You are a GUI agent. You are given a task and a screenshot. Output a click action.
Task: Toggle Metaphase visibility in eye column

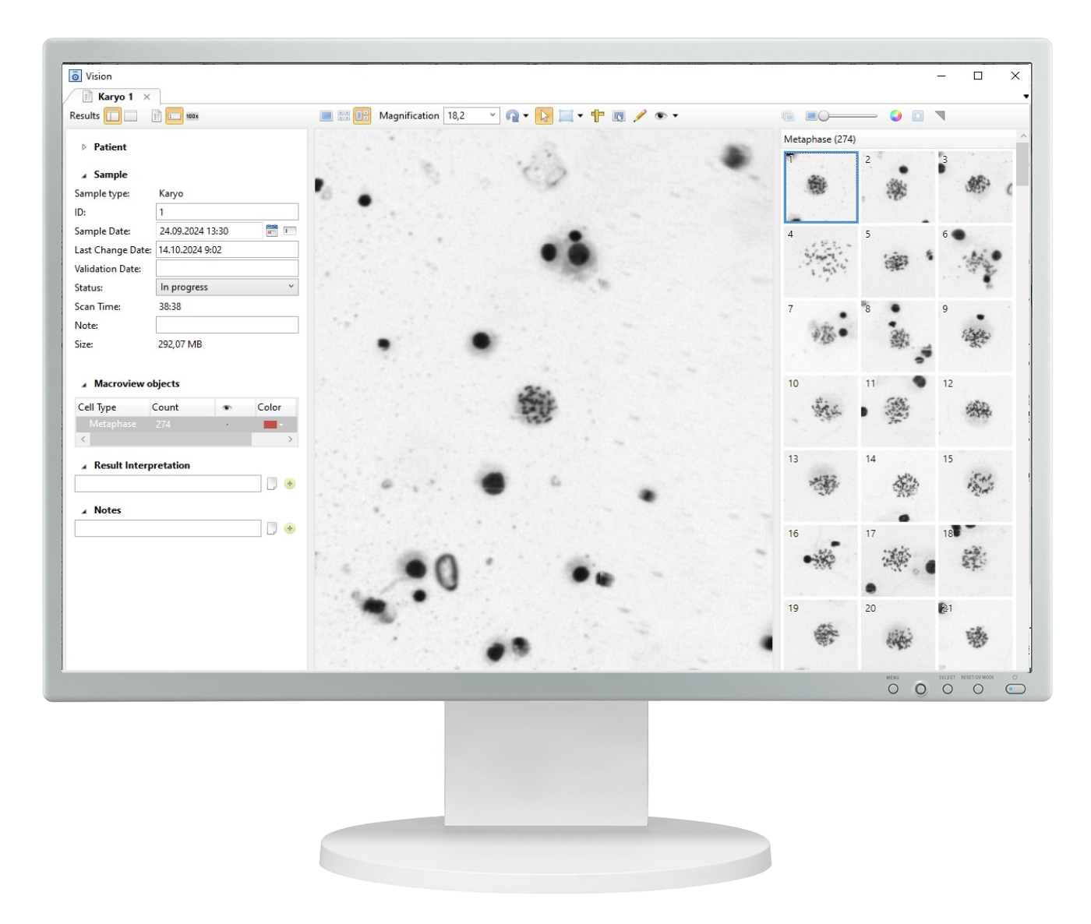click(x=227, y=425)
